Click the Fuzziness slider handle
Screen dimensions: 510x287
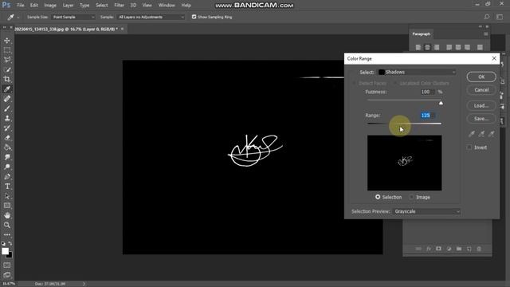click(441, 103)
